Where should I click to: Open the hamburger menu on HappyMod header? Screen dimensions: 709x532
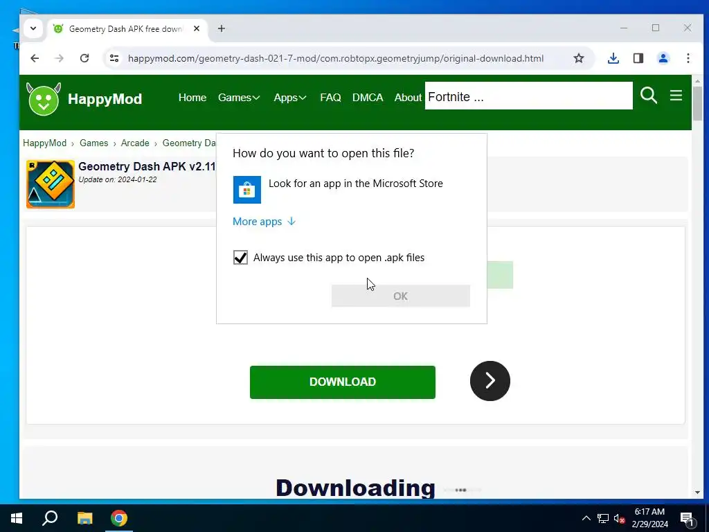[x=676, y=95]
